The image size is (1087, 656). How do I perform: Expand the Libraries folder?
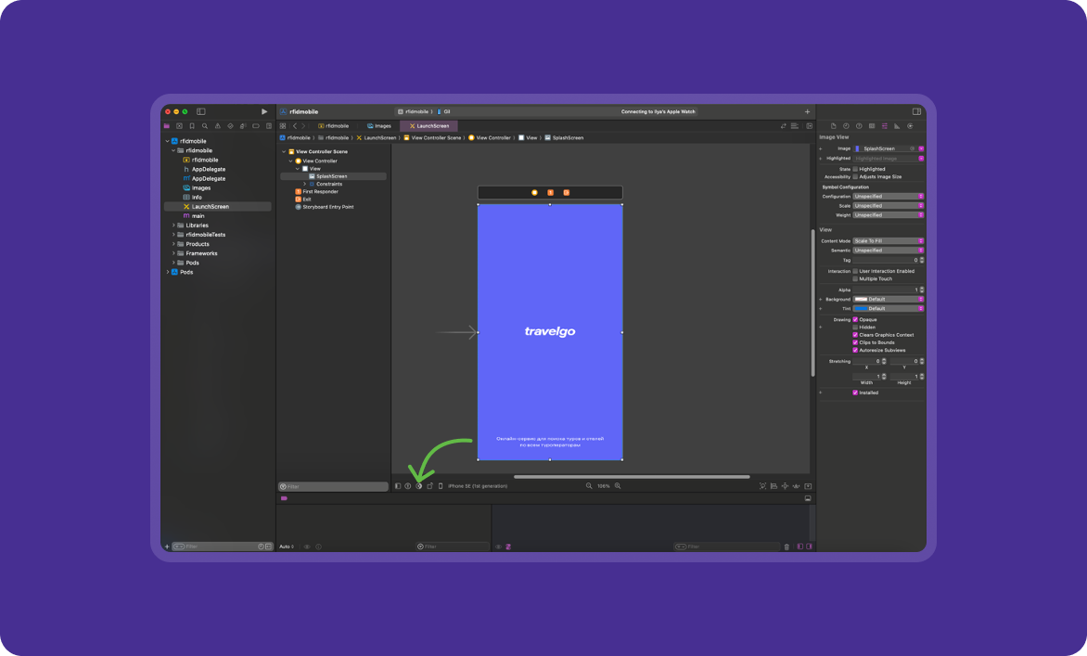[173, 225]
